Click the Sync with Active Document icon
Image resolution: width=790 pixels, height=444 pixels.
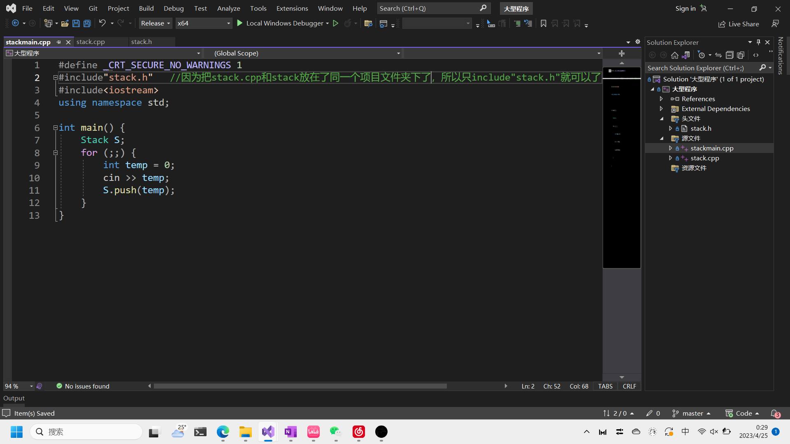pos(718,55)
